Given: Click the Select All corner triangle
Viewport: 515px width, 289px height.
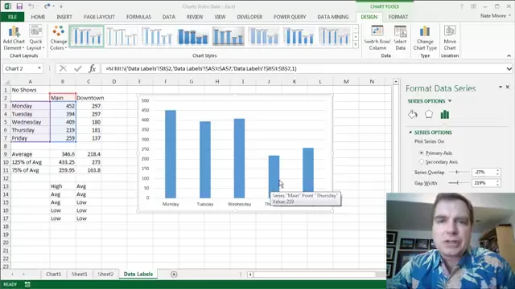Looking at the screenshot, I should (x=6, y=82).
